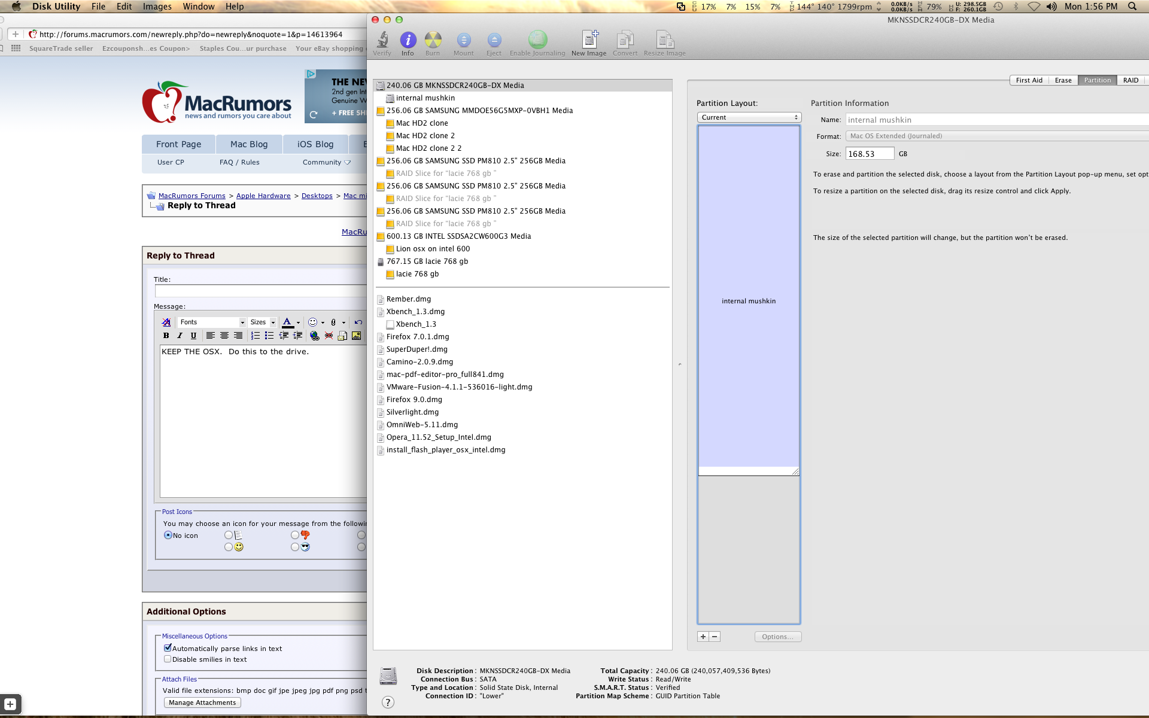Viewport: 1149px width, 718px height.
Task: Click the Verify toolbar icon
Action: (382, 41)
